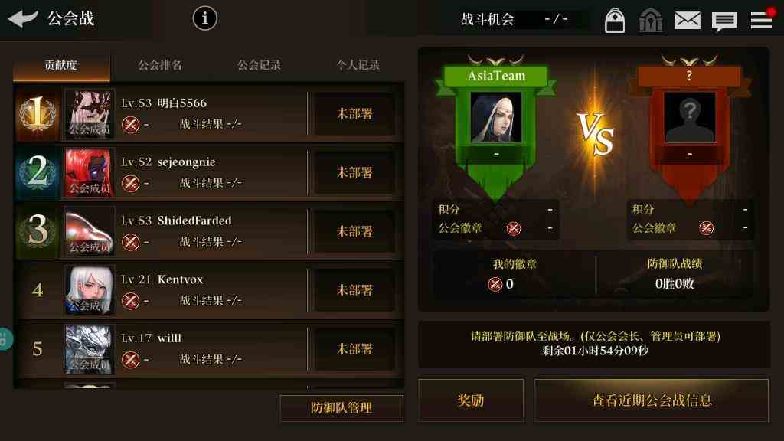Switch to the 公会排名 tab
This screenshot has height=441, width=784.
pos(160,65)
